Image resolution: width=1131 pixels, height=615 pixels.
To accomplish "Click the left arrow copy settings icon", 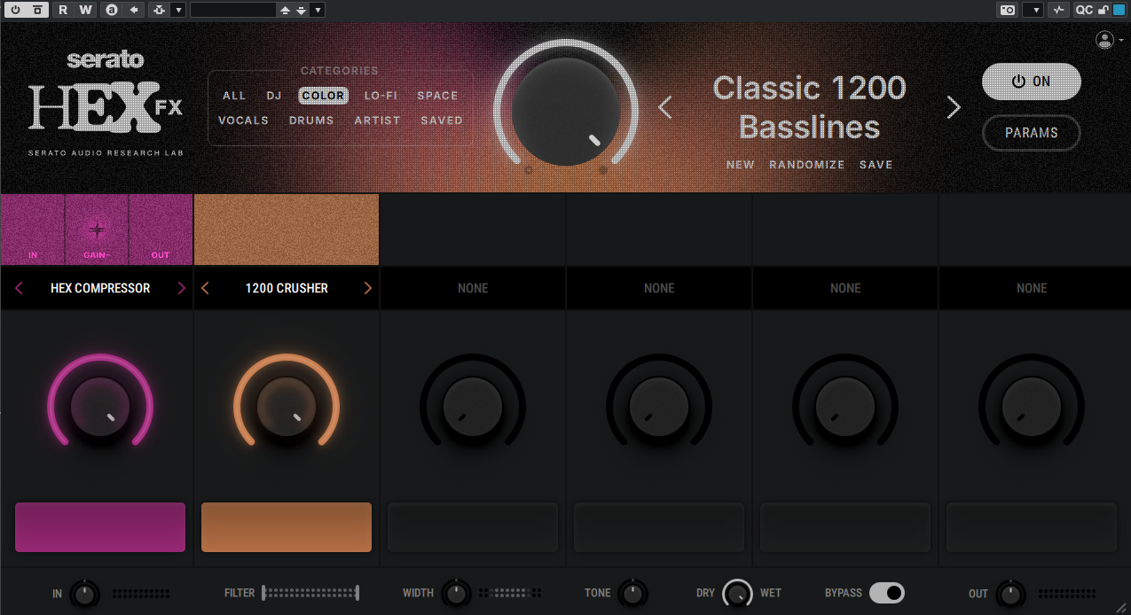I will coord(134,10).
